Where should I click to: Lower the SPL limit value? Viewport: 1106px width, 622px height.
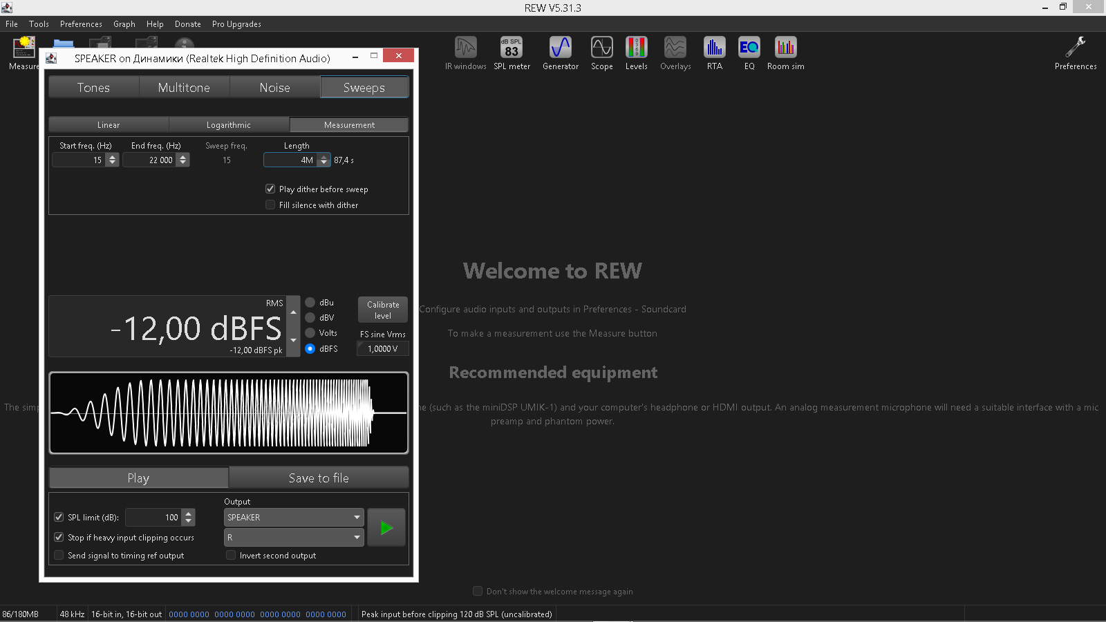[x=188, y=520]
